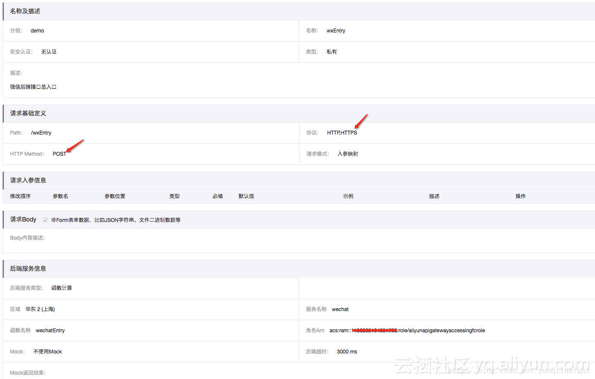Image resolution: width=595 pixels, height=379 pixels.
Task: Select the Mock value '不使用Mock'
Action: (x=48, y=352)
